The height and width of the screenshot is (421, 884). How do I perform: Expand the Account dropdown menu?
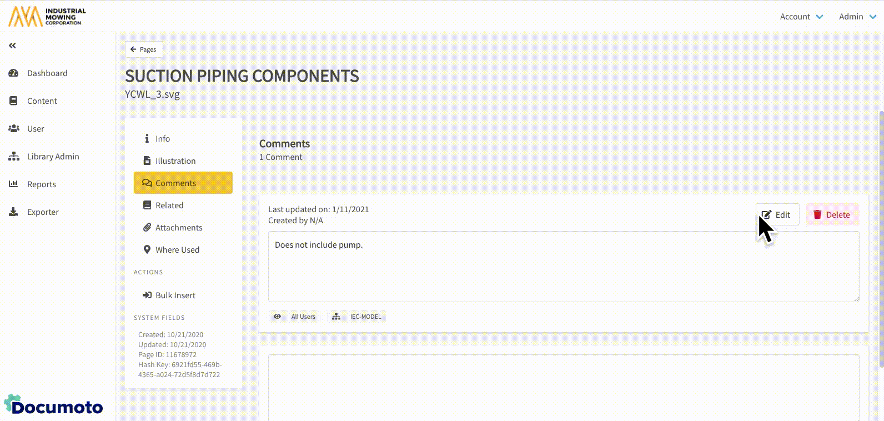tap(801, 17)
